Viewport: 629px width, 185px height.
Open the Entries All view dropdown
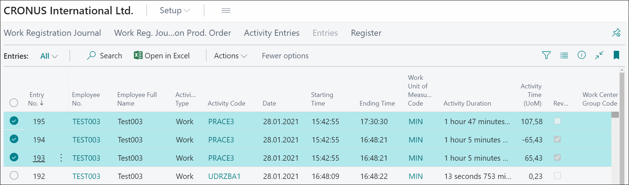(49, 56)
